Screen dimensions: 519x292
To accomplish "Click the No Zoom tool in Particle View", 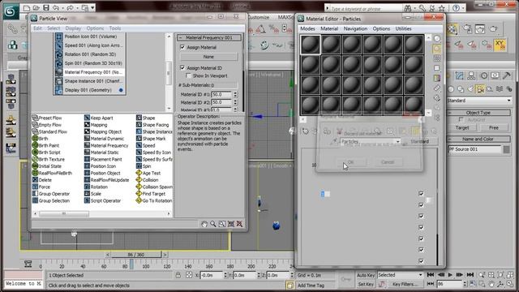I will [x=239, y=224].
